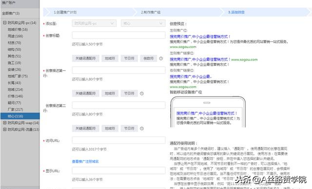
Task: Go to step 3.添加创意
Action: pyautogui.click(x=236, y=12)
